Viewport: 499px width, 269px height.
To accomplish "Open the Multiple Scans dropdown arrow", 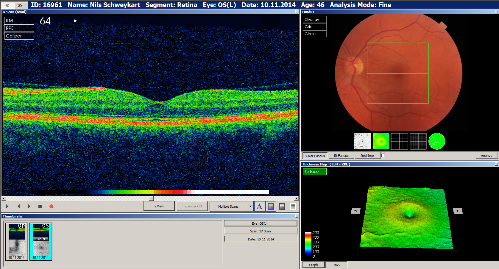I will tap(250, 206).
